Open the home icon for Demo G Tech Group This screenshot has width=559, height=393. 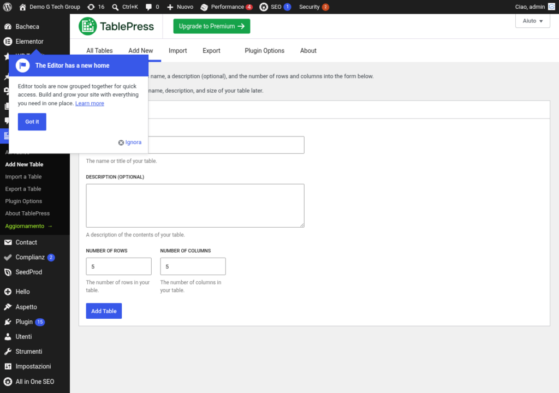22,7
